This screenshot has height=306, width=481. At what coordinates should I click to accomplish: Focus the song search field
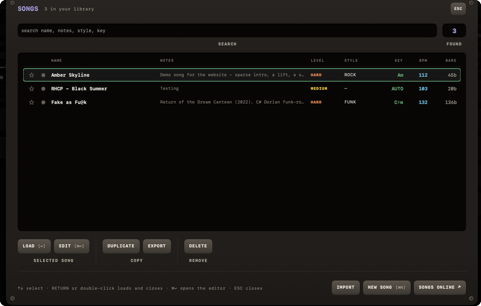[x=227, y=30]
